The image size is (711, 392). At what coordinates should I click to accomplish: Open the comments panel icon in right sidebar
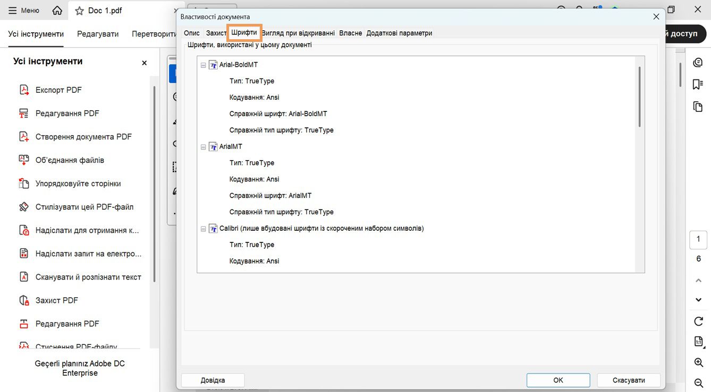[x=698, y=63]
